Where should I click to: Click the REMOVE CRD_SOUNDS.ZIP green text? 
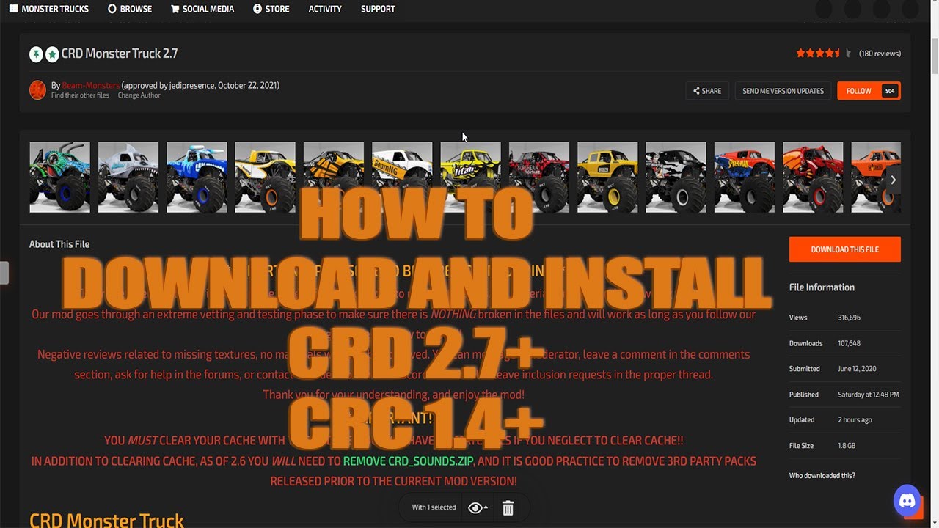tap(409, 461)
